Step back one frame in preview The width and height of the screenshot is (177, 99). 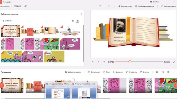(93, 62)
